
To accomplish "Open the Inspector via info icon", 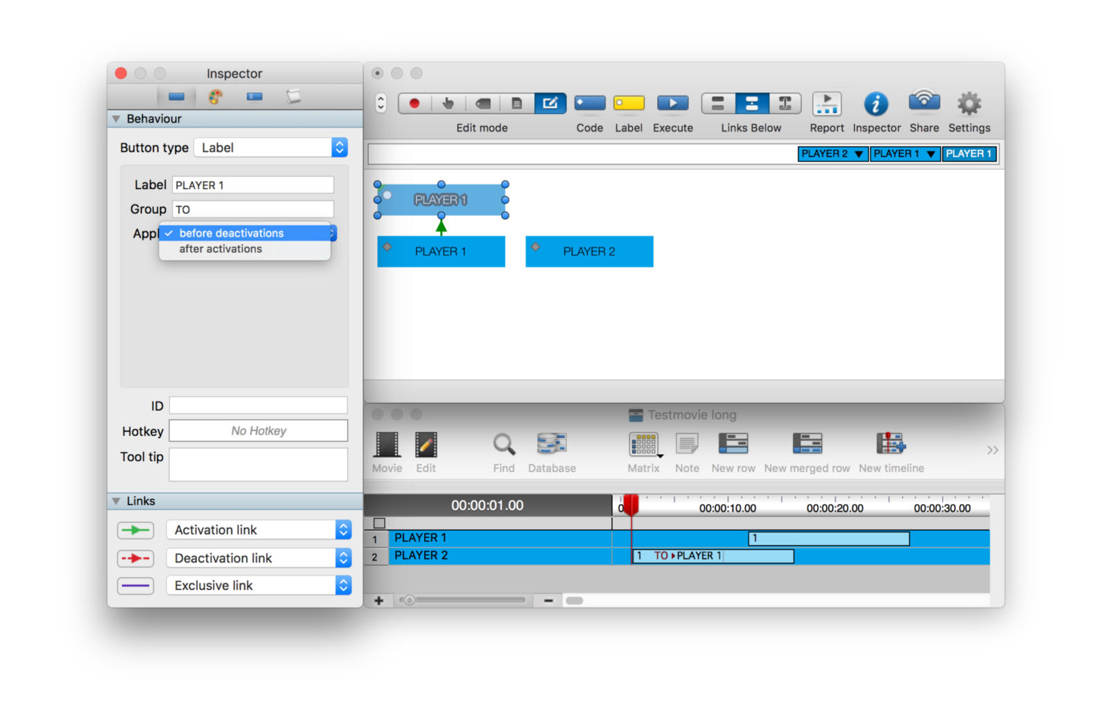I will pyautogui.click(x=876, y=104).
